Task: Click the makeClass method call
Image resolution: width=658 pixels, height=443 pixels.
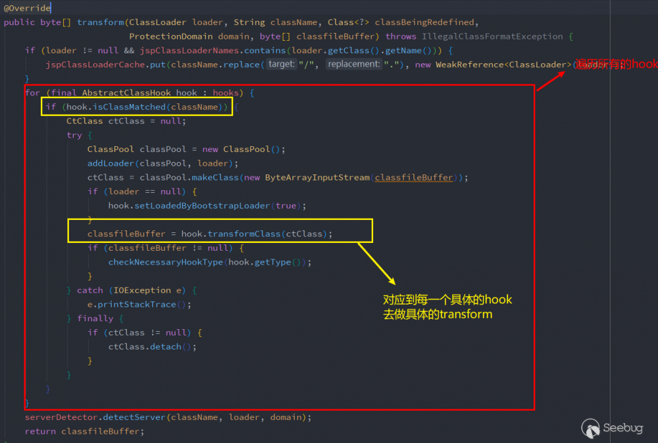Action: pos(215,178)
